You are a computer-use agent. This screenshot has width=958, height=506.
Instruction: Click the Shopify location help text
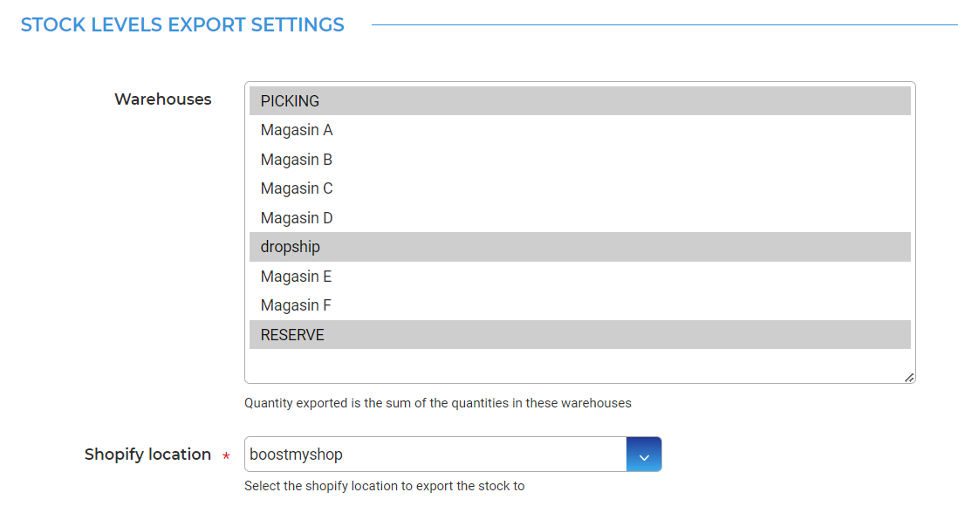click(384, 486)
